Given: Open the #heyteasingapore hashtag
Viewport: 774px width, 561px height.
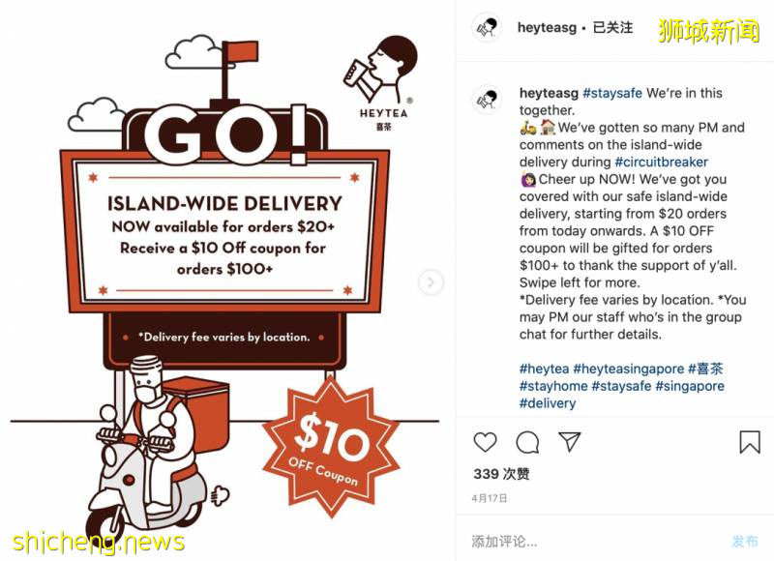Looking at the screenshot, I should point(628,369).
